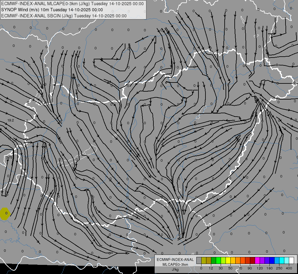Click the legend title ECMWF-INDEX-ANAL
The height and width of the screenshot is (274, 298).
coord(175,260)
